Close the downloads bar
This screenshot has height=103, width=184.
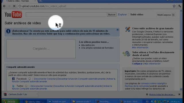coord(179,94)
